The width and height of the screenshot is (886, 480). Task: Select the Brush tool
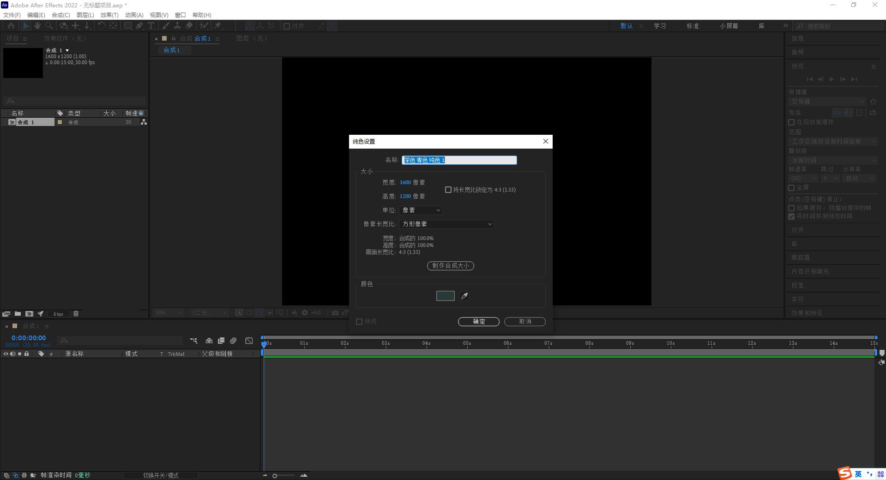coord(166,26)
